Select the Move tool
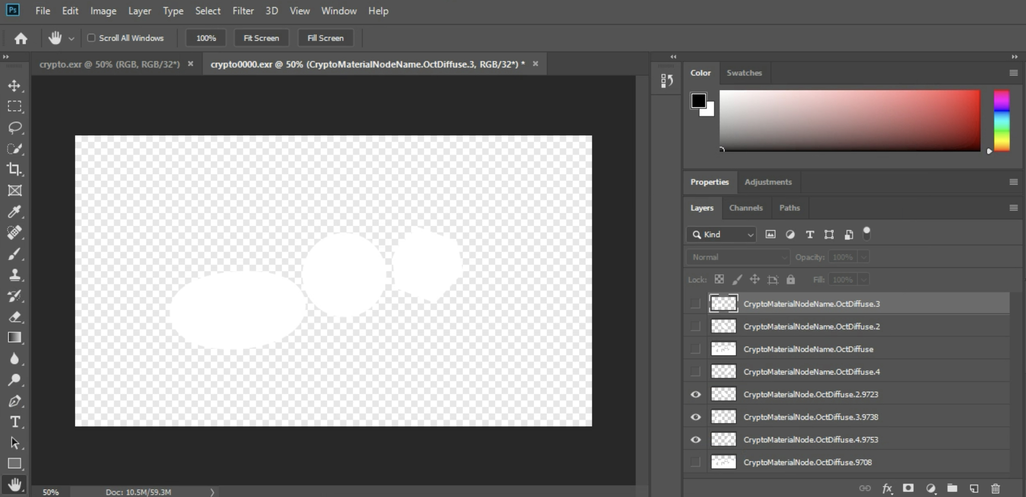 [x=14, y=85]
